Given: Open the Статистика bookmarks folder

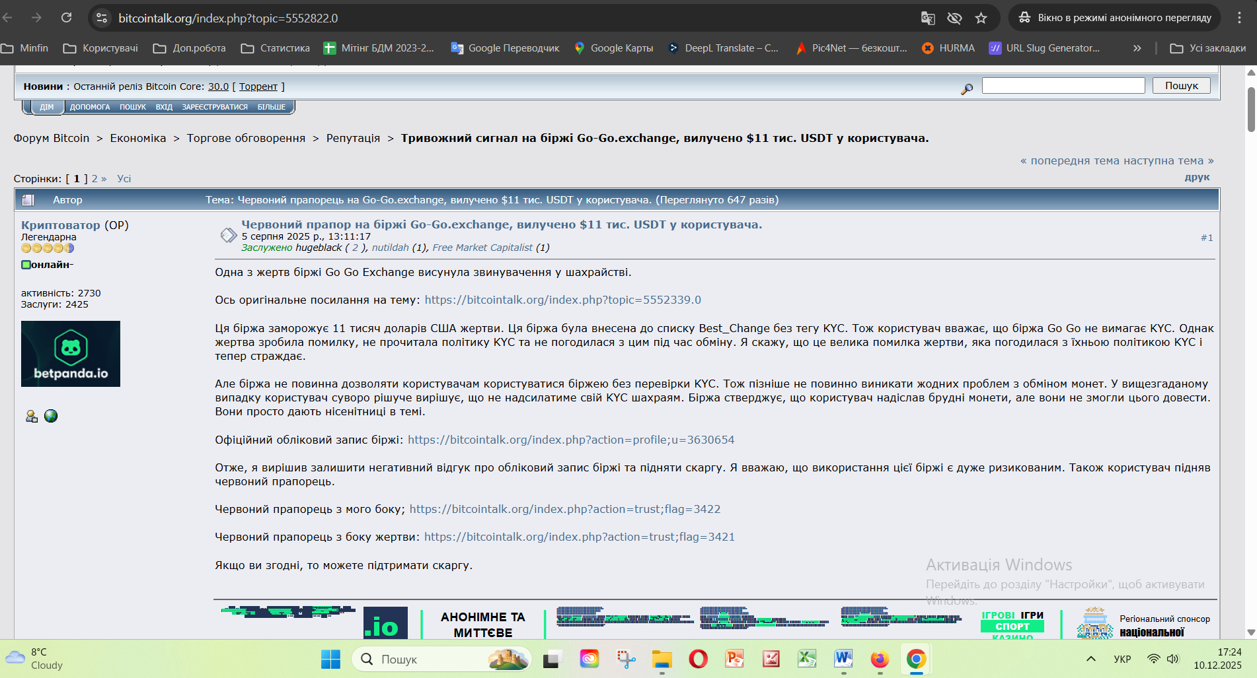Looking at the screenshot, I should click(x=276, y=48).
